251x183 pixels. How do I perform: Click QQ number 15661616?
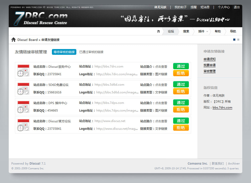pyautogui.click(x=54, y=92)
